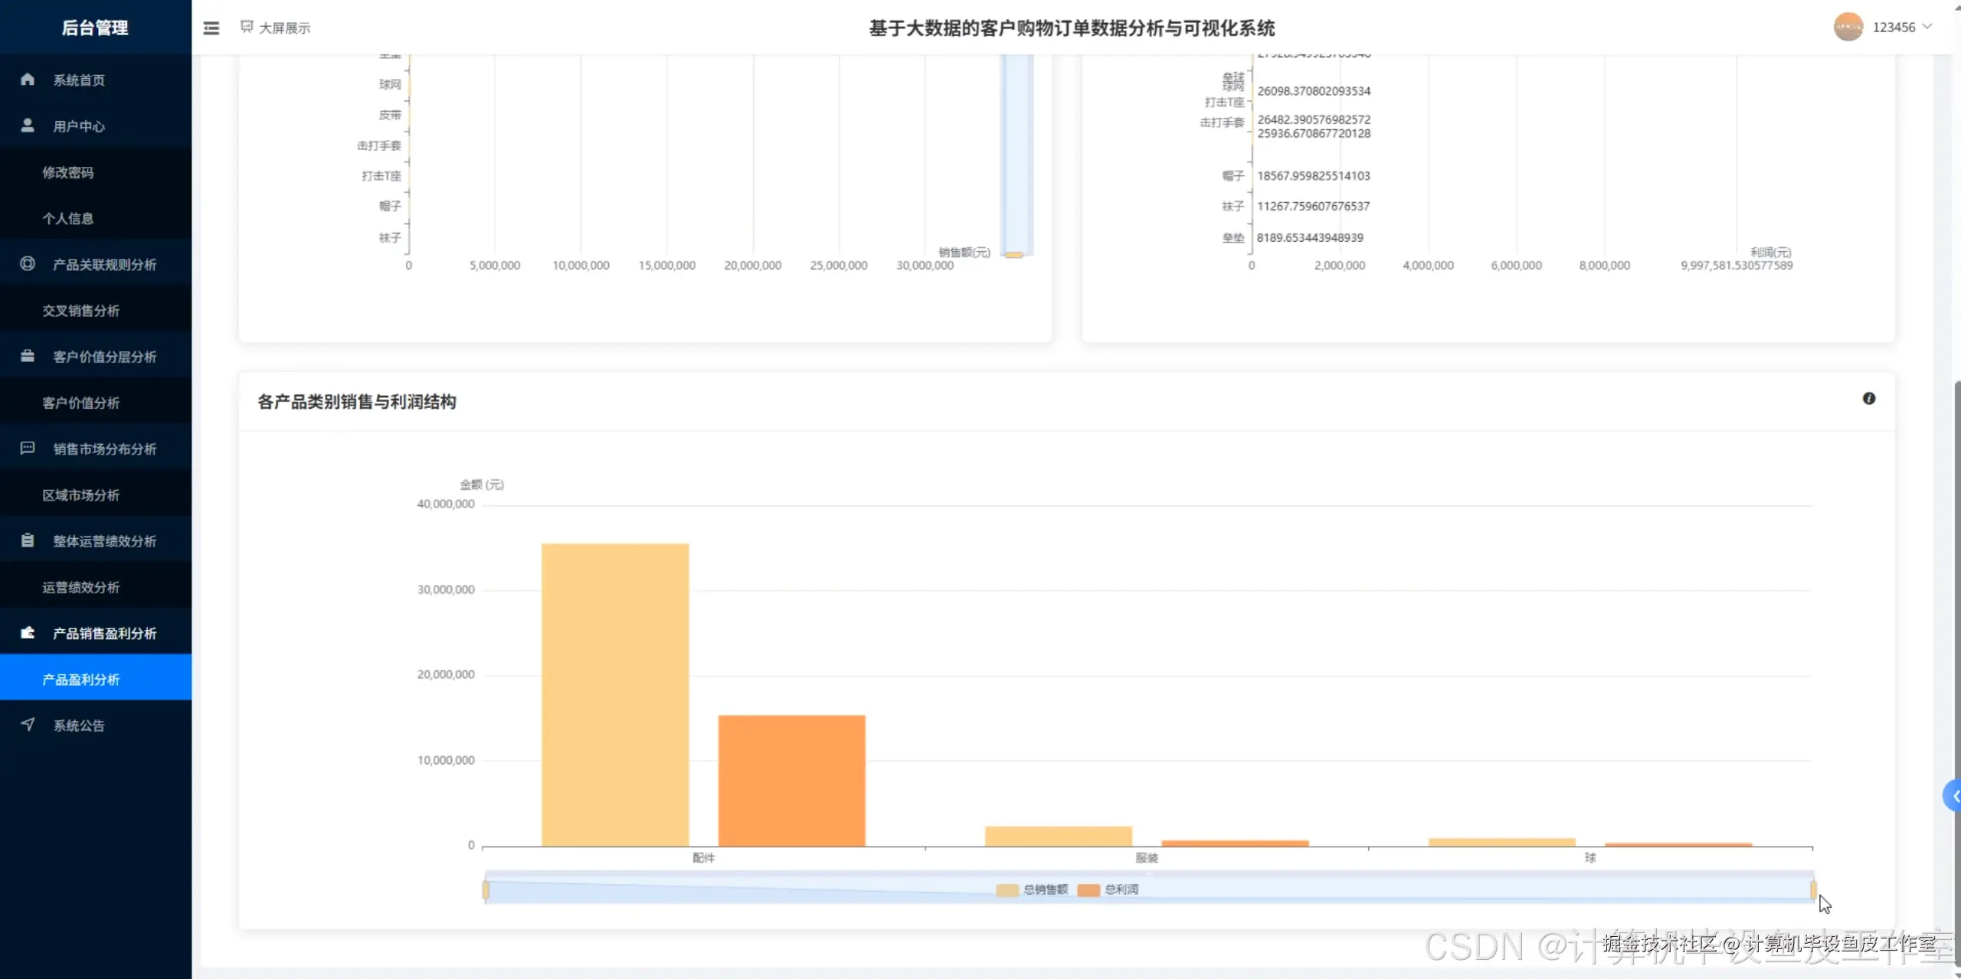
Task: Open the 交叉销售分析 menu item
Action: click(x=81, y=311)
